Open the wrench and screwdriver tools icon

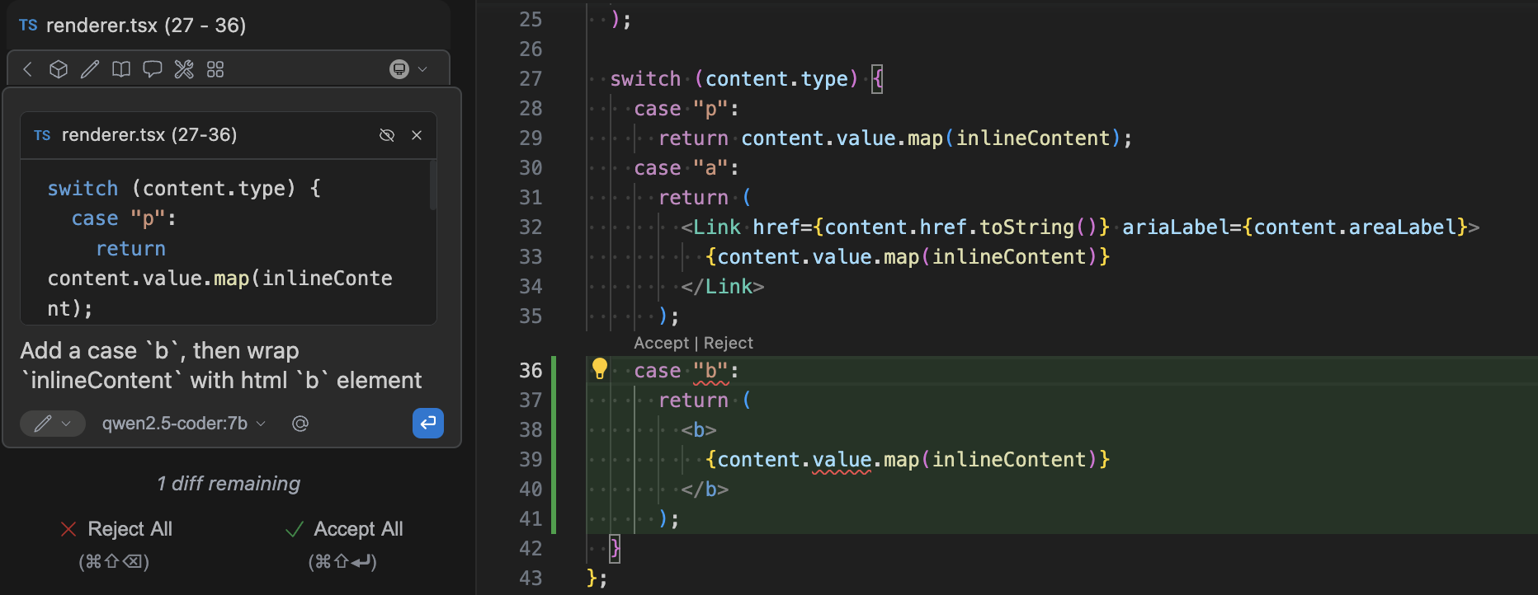tap(184, 69)
